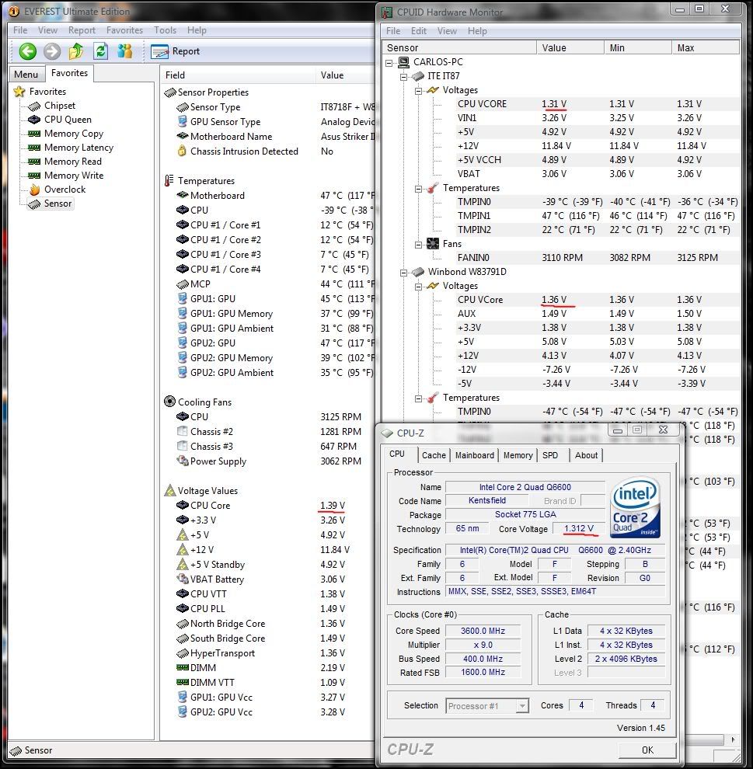Click the chip icon beside Winbond W83791D
Image resolution: width=753 pixels, height=769 pixels.
click(x=418, y=272)
